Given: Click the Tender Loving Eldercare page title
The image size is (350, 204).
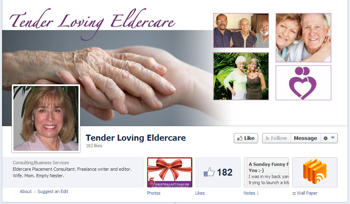Looking at the screenshot, I should [136, 138].
